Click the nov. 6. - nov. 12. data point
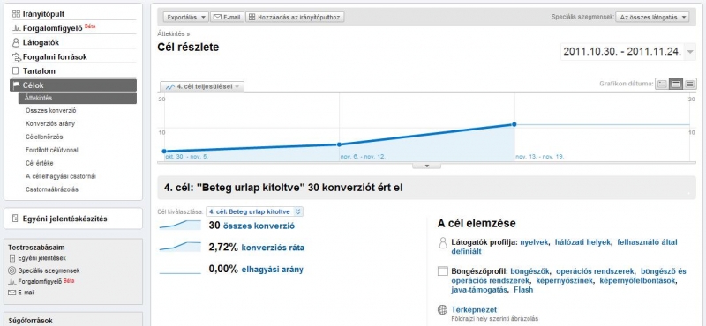706x326 pixels. tap(340, 144)
